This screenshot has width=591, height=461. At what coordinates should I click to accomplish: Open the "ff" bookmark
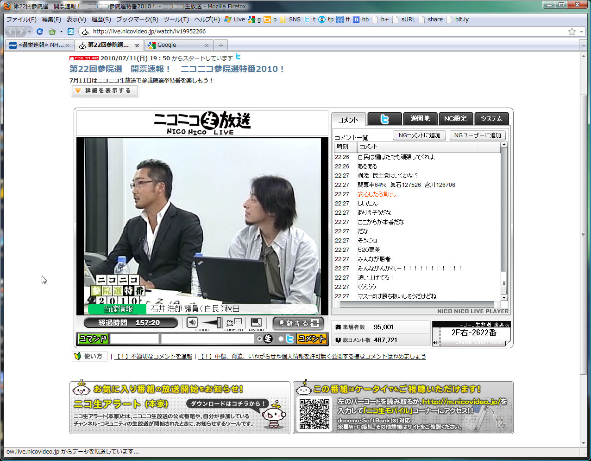point(343,19)
